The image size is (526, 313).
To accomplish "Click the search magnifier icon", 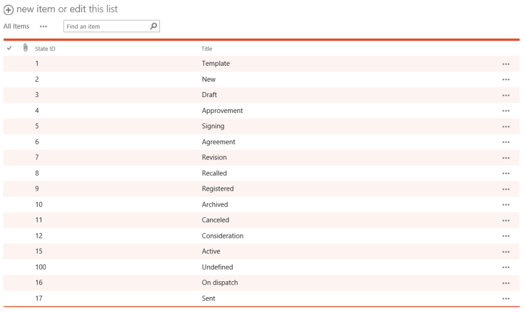I will (x=153, y=26).
